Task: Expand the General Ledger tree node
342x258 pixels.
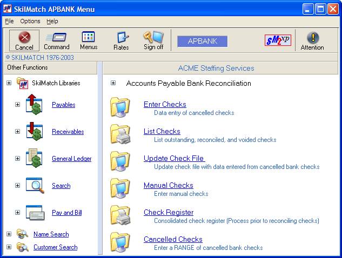Action: click(x=17, y=159)
